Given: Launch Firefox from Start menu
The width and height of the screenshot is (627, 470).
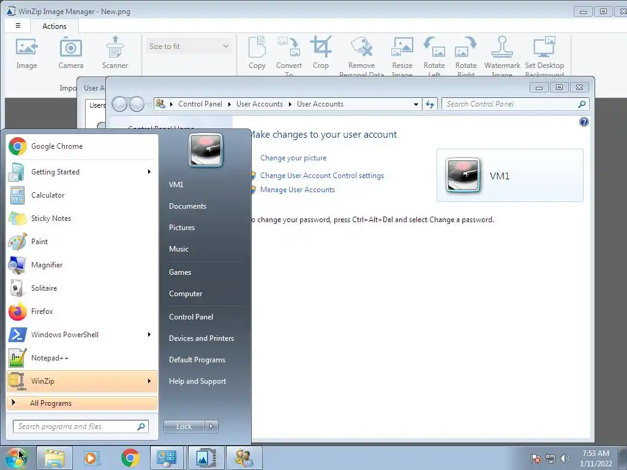Looking at the screenshot, I should (82, 311).
